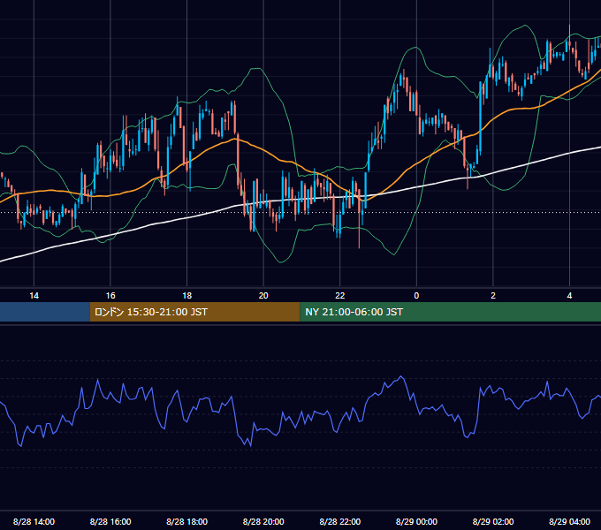Click the "20" hour label on price chart axis
The image size is (601, 530).
pos(263,296)
